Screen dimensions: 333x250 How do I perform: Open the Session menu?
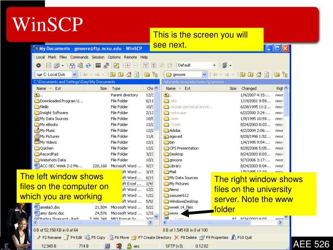point(98,57)
